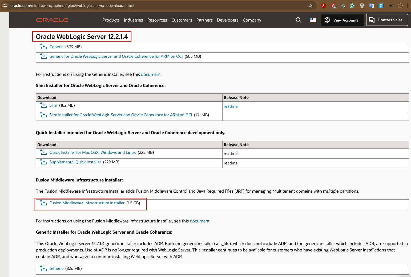Screen dimensions: 411x277
Task: Expand the Company navigation menu
Action: click(252, 20)
